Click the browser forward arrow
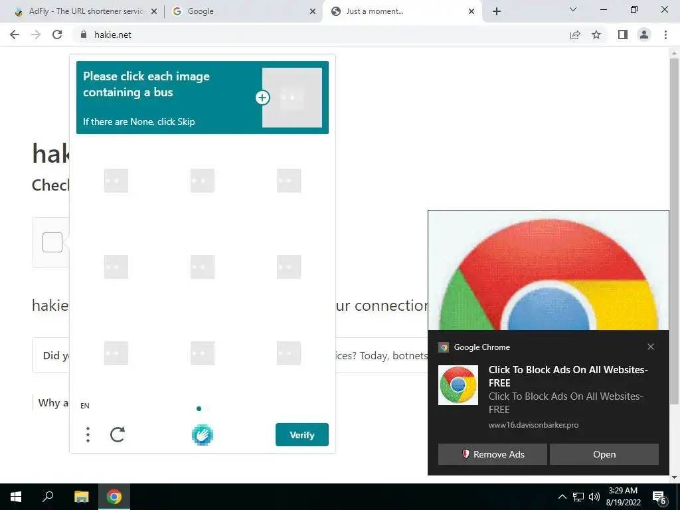The height and width of the screenshot is (510, 680). 36,35
